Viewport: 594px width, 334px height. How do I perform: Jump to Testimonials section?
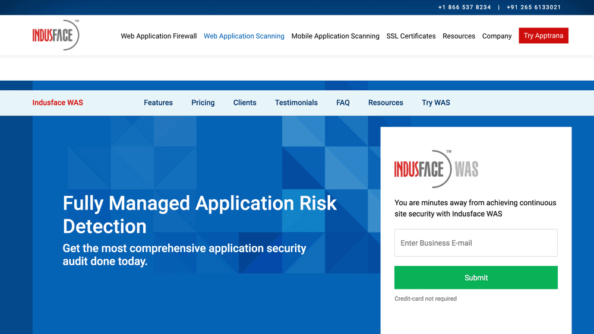[296, 103]
